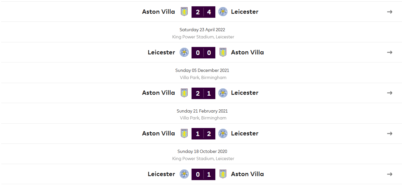Click arrow next to Aston Villa 2-1 Leicester
Image resolution: width=402 pixels, height=191 pixels.
tap(389, 93)
